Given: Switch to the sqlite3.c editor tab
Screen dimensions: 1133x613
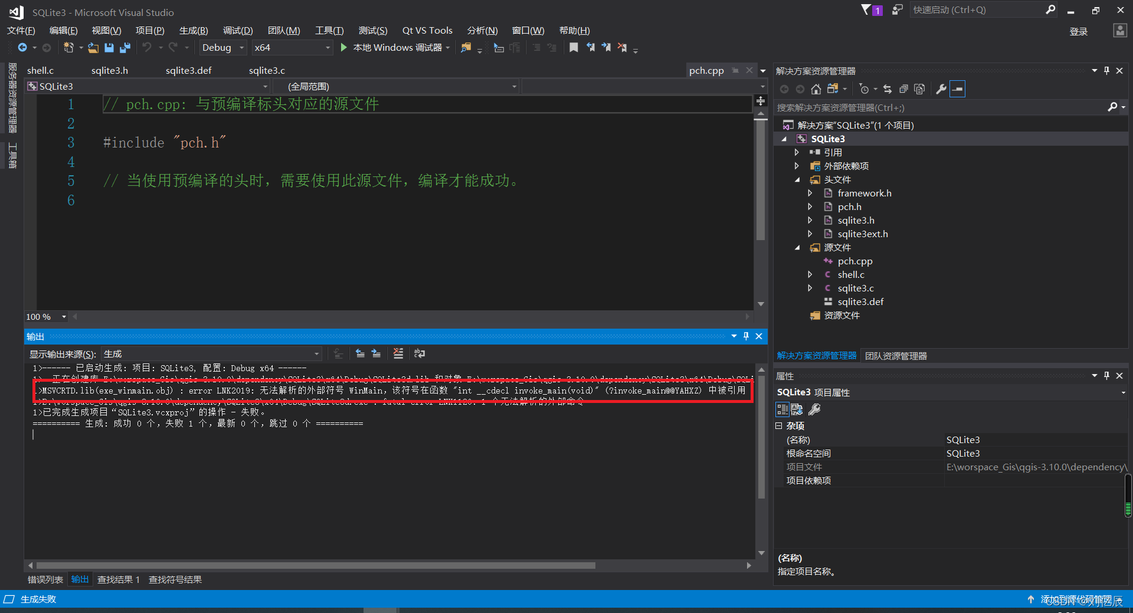Looking at the screenshot, I should 267,71.
